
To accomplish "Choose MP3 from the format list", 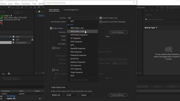I will coord(82,45).
